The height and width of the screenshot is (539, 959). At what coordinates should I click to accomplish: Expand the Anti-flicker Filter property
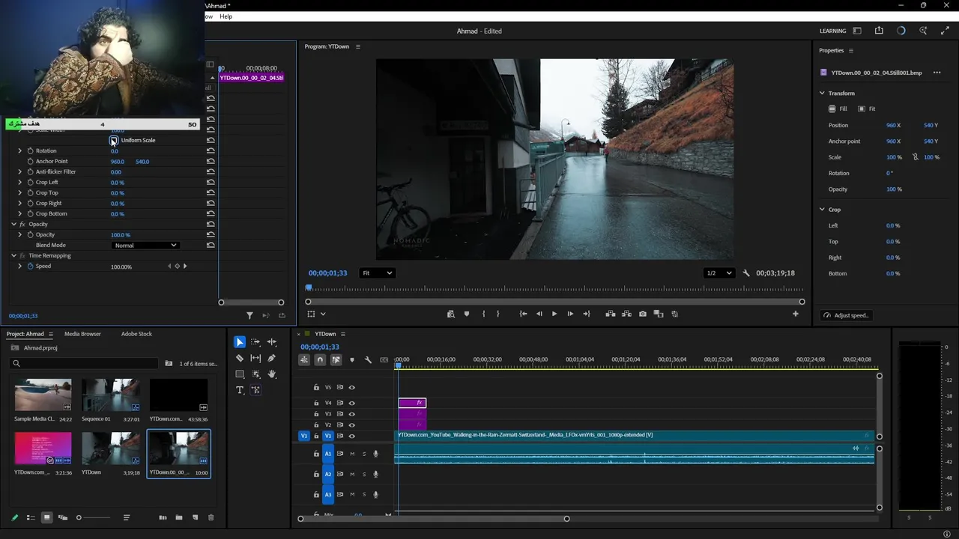[20, 172]
